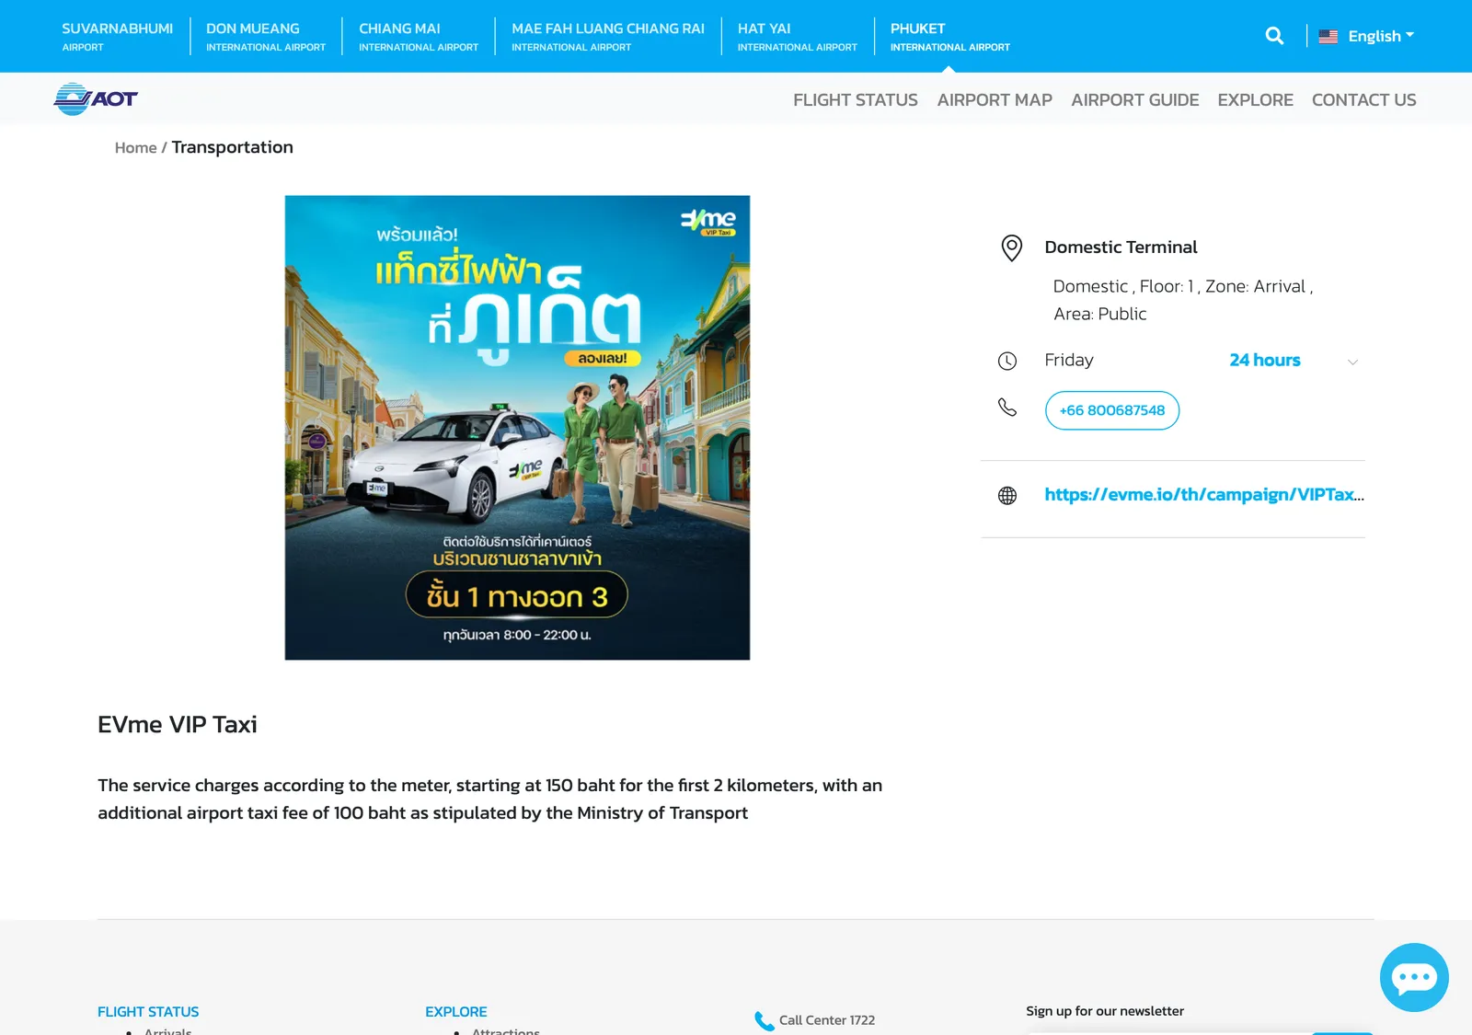Click the Call Center 1722 text
Screen dimensions: 1472x1035
[827, 1020]
